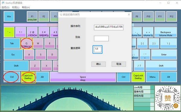Click the backslash pipe key tile
The height and width of the screenshot is (112, 181).
pos(168,43)
